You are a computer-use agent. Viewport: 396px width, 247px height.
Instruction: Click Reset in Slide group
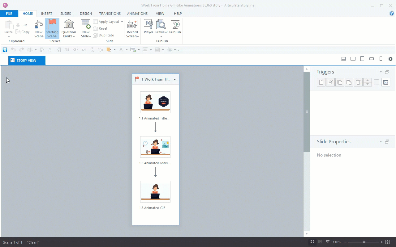click(100, 28)
